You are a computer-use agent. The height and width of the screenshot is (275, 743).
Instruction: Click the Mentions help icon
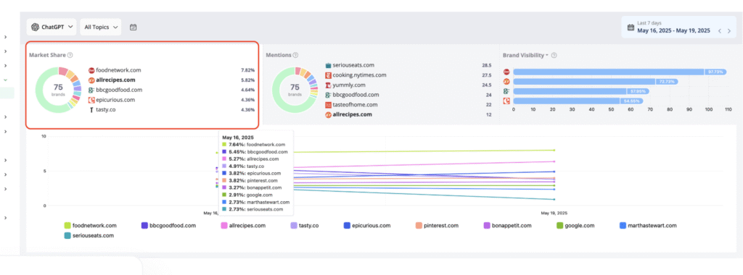coord(296,55)
